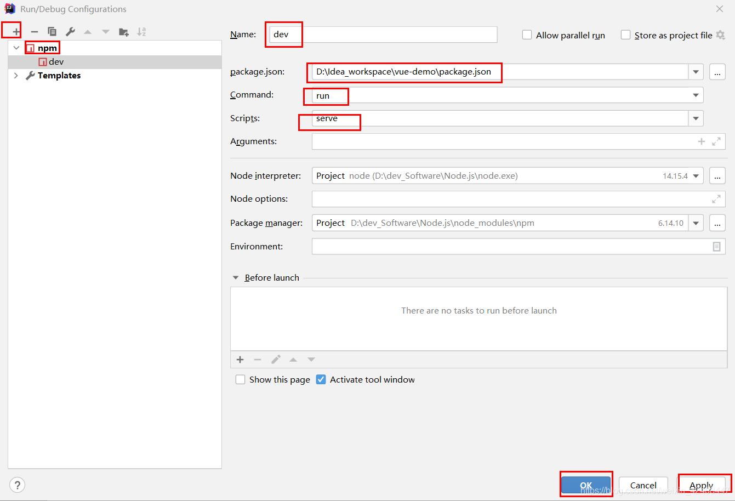Open the Package manager dropdown
Image resolution: width=735 pixels, height=501 pixels.
coord(696,223)
